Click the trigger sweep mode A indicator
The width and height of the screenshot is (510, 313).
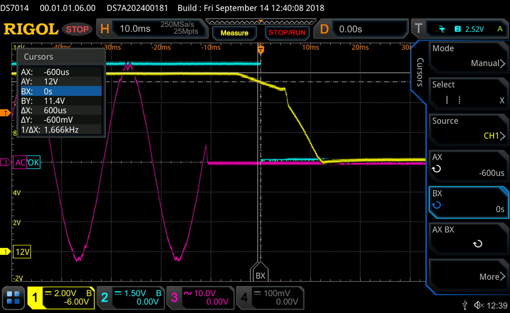tap(500, 29)
